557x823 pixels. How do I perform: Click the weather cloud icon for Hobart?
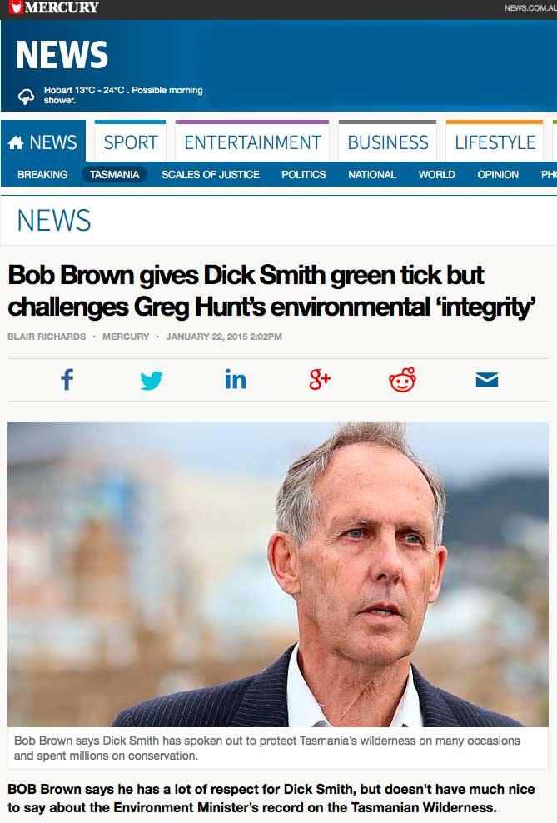pos(26,97)
